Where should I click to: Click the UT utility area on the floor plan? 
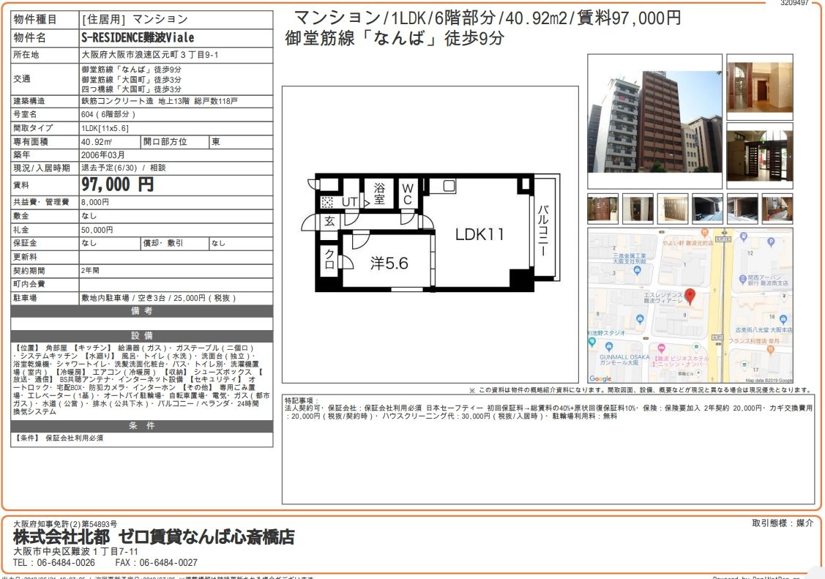click(x=350, y=202)
